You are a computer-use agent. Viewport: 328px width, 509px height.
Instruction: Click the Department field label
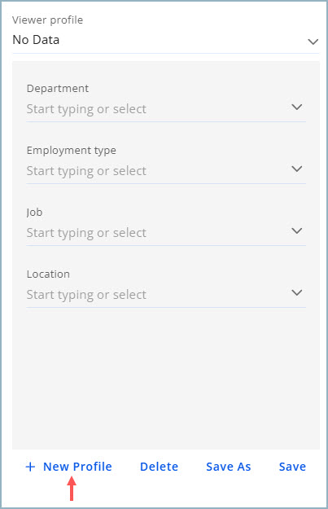coord(58,89)
